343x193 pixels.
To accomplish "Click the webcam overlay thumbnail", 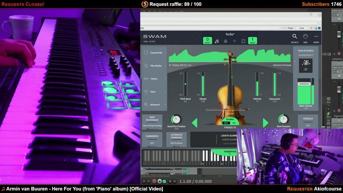I will tap(290, 156).
